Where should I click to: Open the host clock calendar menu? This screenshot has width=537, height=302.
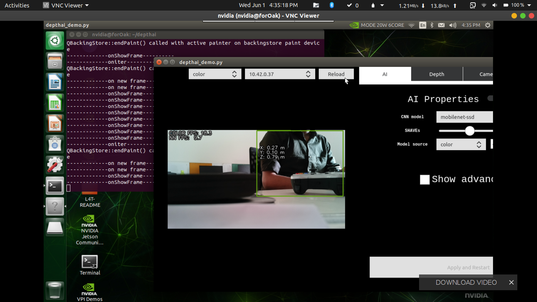point(268,5)
